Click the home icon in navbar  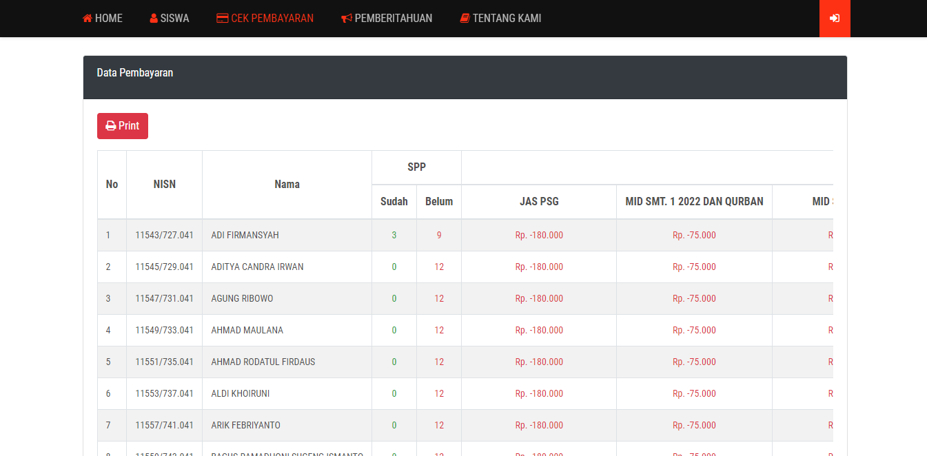click(x=87, y=19)
